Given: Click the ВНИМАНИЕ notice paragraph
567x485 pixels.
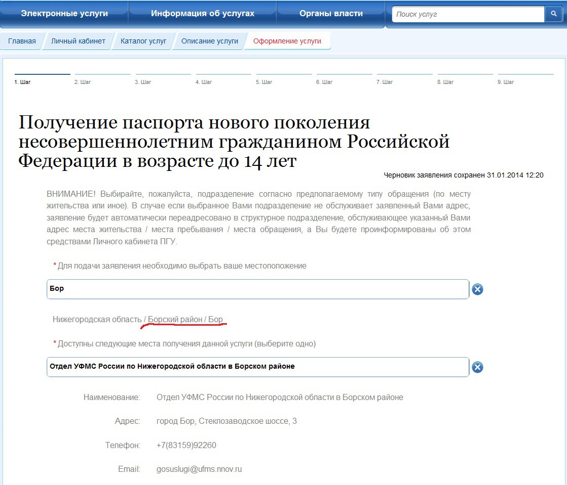Looking at the screenshot, I should tap(258, 217).
